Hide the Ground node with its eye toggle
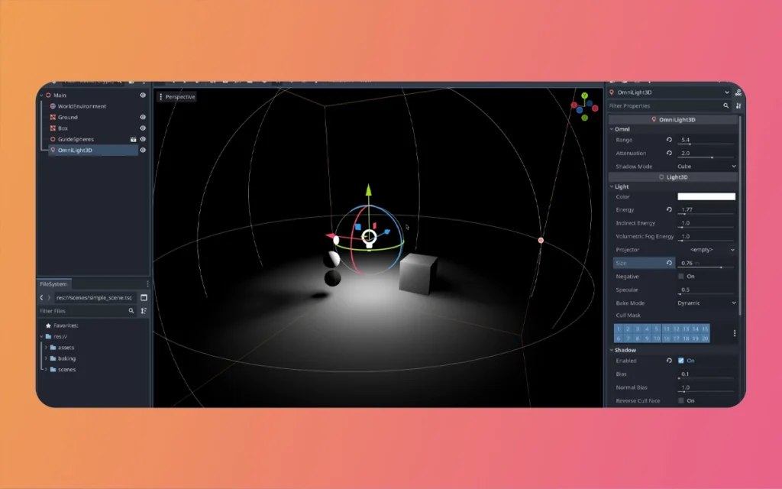This screenshot has height=489, width=782. tap(144, 117)
